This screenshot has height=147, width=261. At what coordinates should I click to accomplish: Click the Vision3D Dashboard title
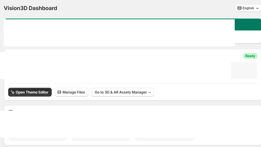click(30, 8)
